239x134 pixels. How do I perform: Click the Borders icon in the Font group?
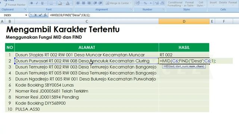(51, 3)
